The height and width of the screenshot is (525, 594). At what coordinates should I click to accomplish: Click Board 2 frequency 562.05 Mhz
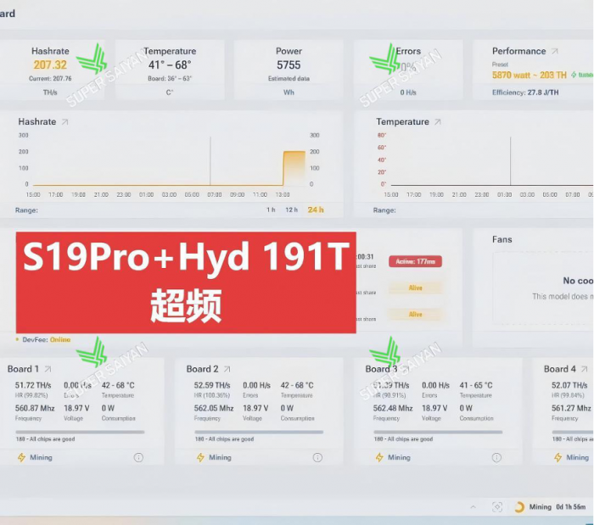pyautogui.click(x=214, y=408)
